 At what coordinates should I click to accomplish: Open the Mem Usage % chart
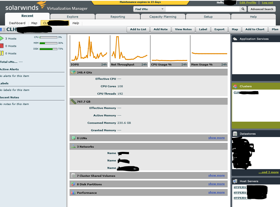tap(209, 51)
